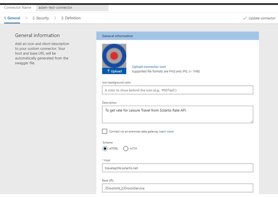Viewport: 278px width, 197px height.
Task: Enable Connect via on-premises data gateway
Action: coord(105,131)
